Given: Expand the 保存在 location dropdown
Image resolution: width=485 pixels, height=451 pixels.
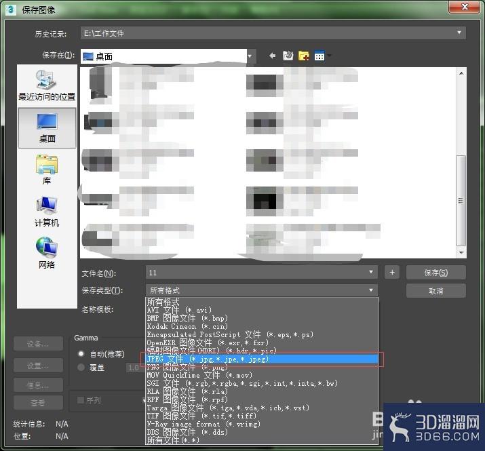Looking at the screenshot, I should click(250, 56).
